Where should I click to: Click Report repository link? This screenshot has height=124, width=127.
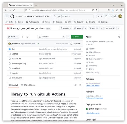(92, 72)
